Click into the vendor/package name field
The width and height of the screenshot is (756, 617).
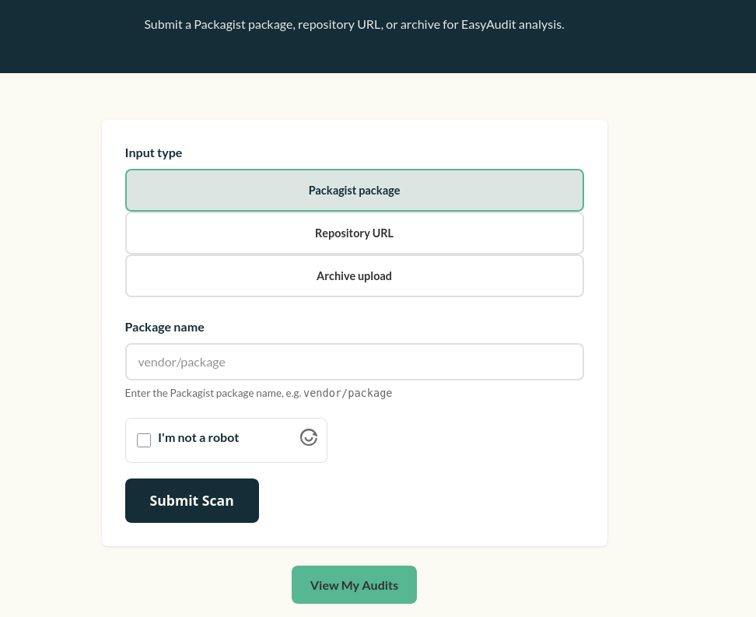pos(354,361)
